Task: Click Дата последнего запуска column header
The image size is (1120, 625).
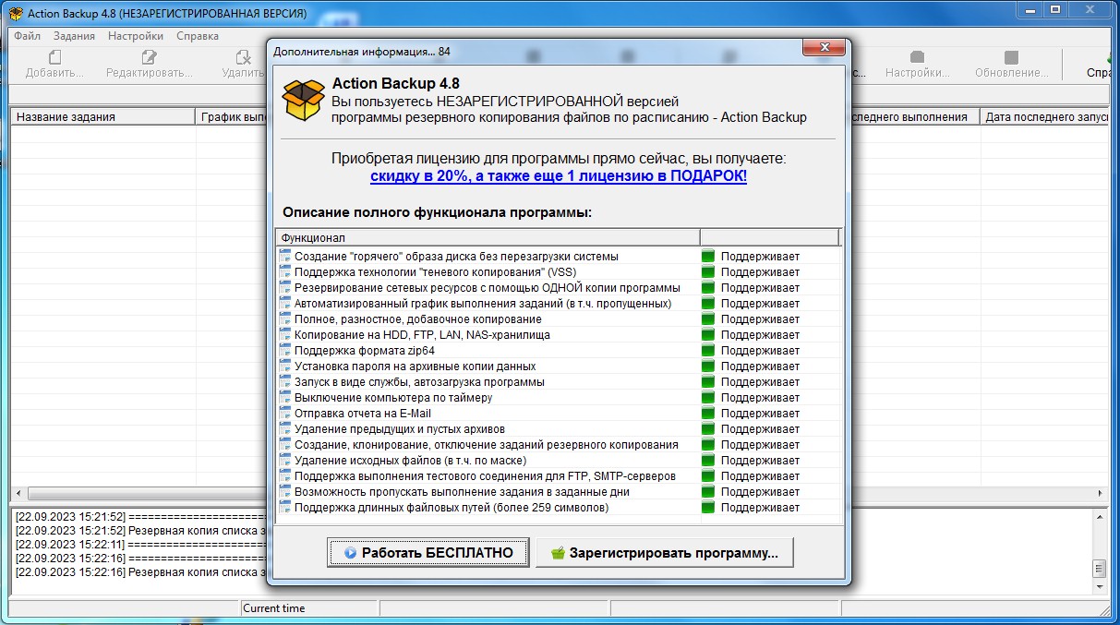Action: [1044, 117]
